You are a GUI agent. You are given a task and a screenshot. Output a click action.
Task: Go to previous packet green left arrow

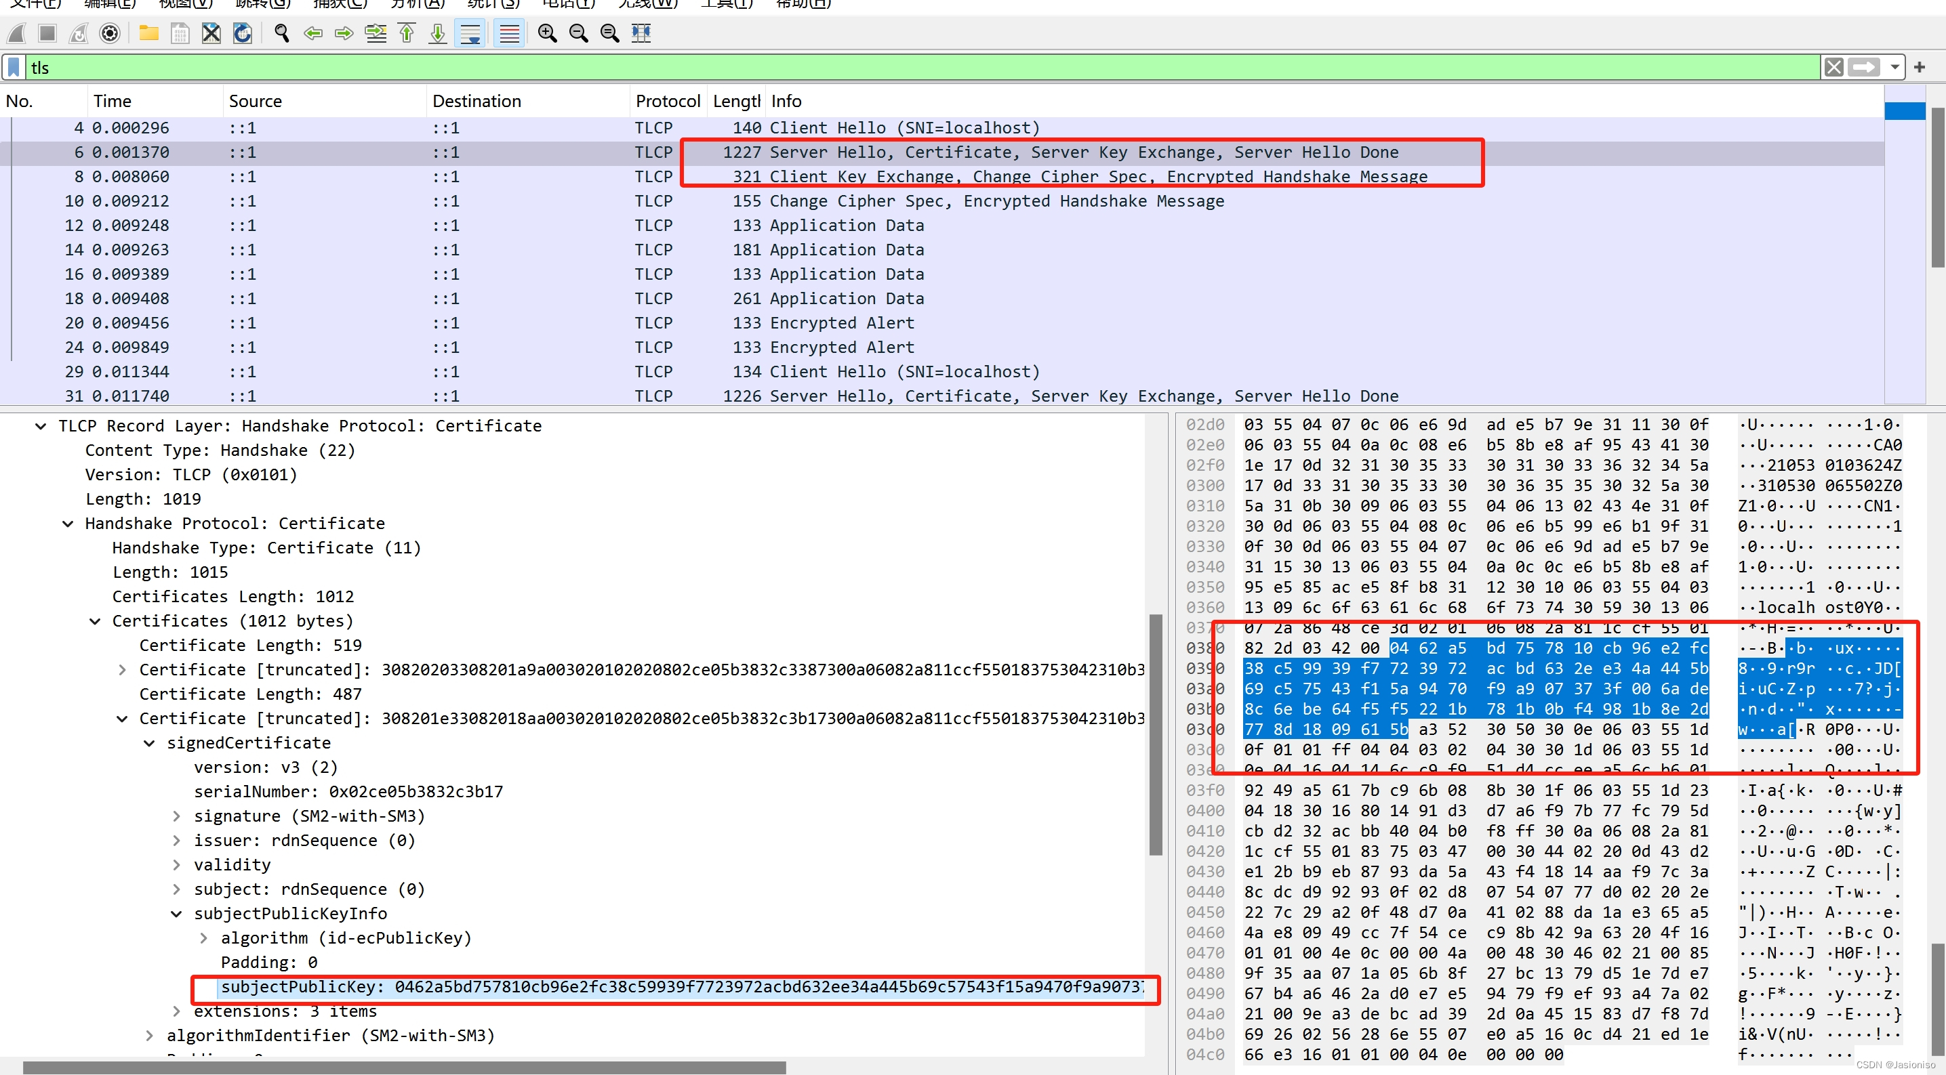pyautogui.click(x=312, y=33)
